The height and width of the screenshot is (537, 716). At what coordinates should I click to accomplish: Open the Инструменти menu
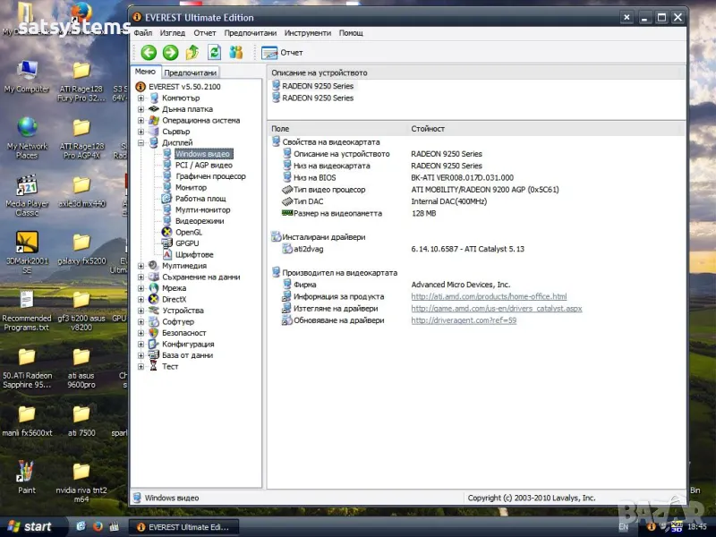point(307,33)
